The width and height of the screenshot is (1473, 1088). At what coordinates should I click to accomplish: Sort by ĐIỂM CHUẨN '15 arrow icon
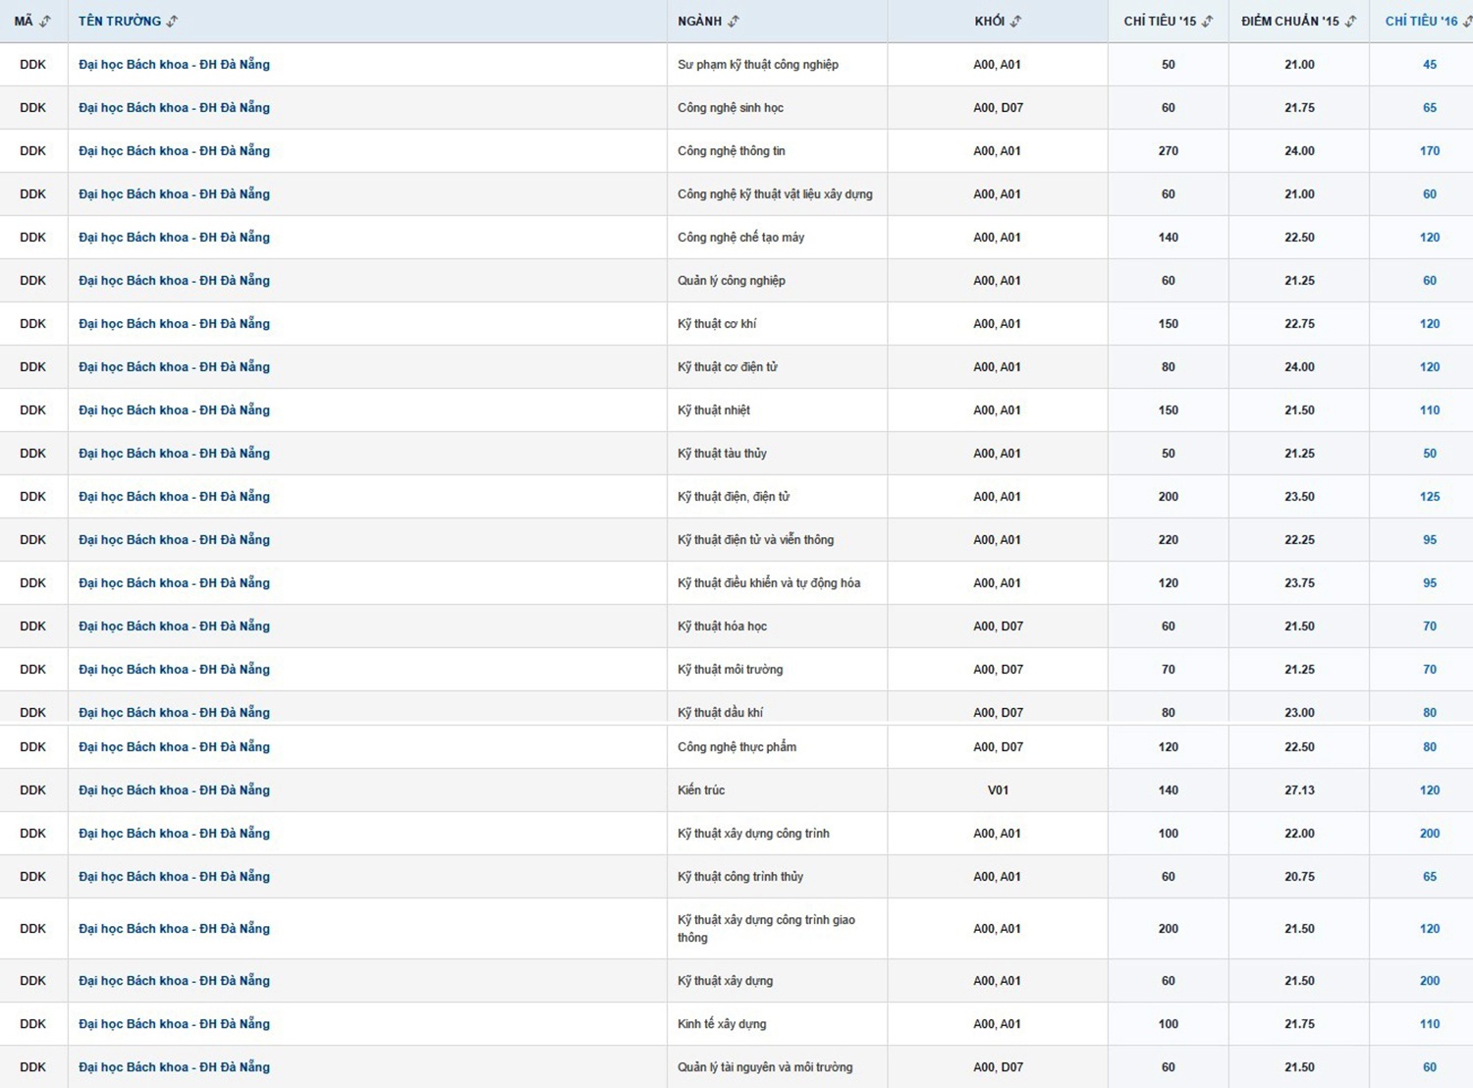(x=1351, y=21)
